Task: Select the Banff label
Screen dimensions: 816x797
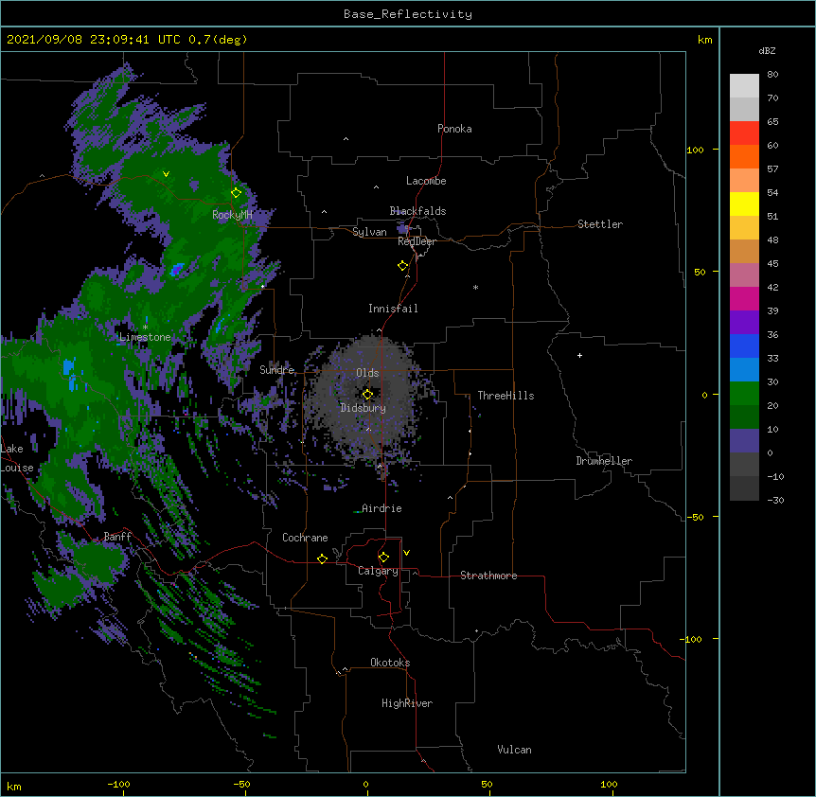Action: [x=117, y=537]
